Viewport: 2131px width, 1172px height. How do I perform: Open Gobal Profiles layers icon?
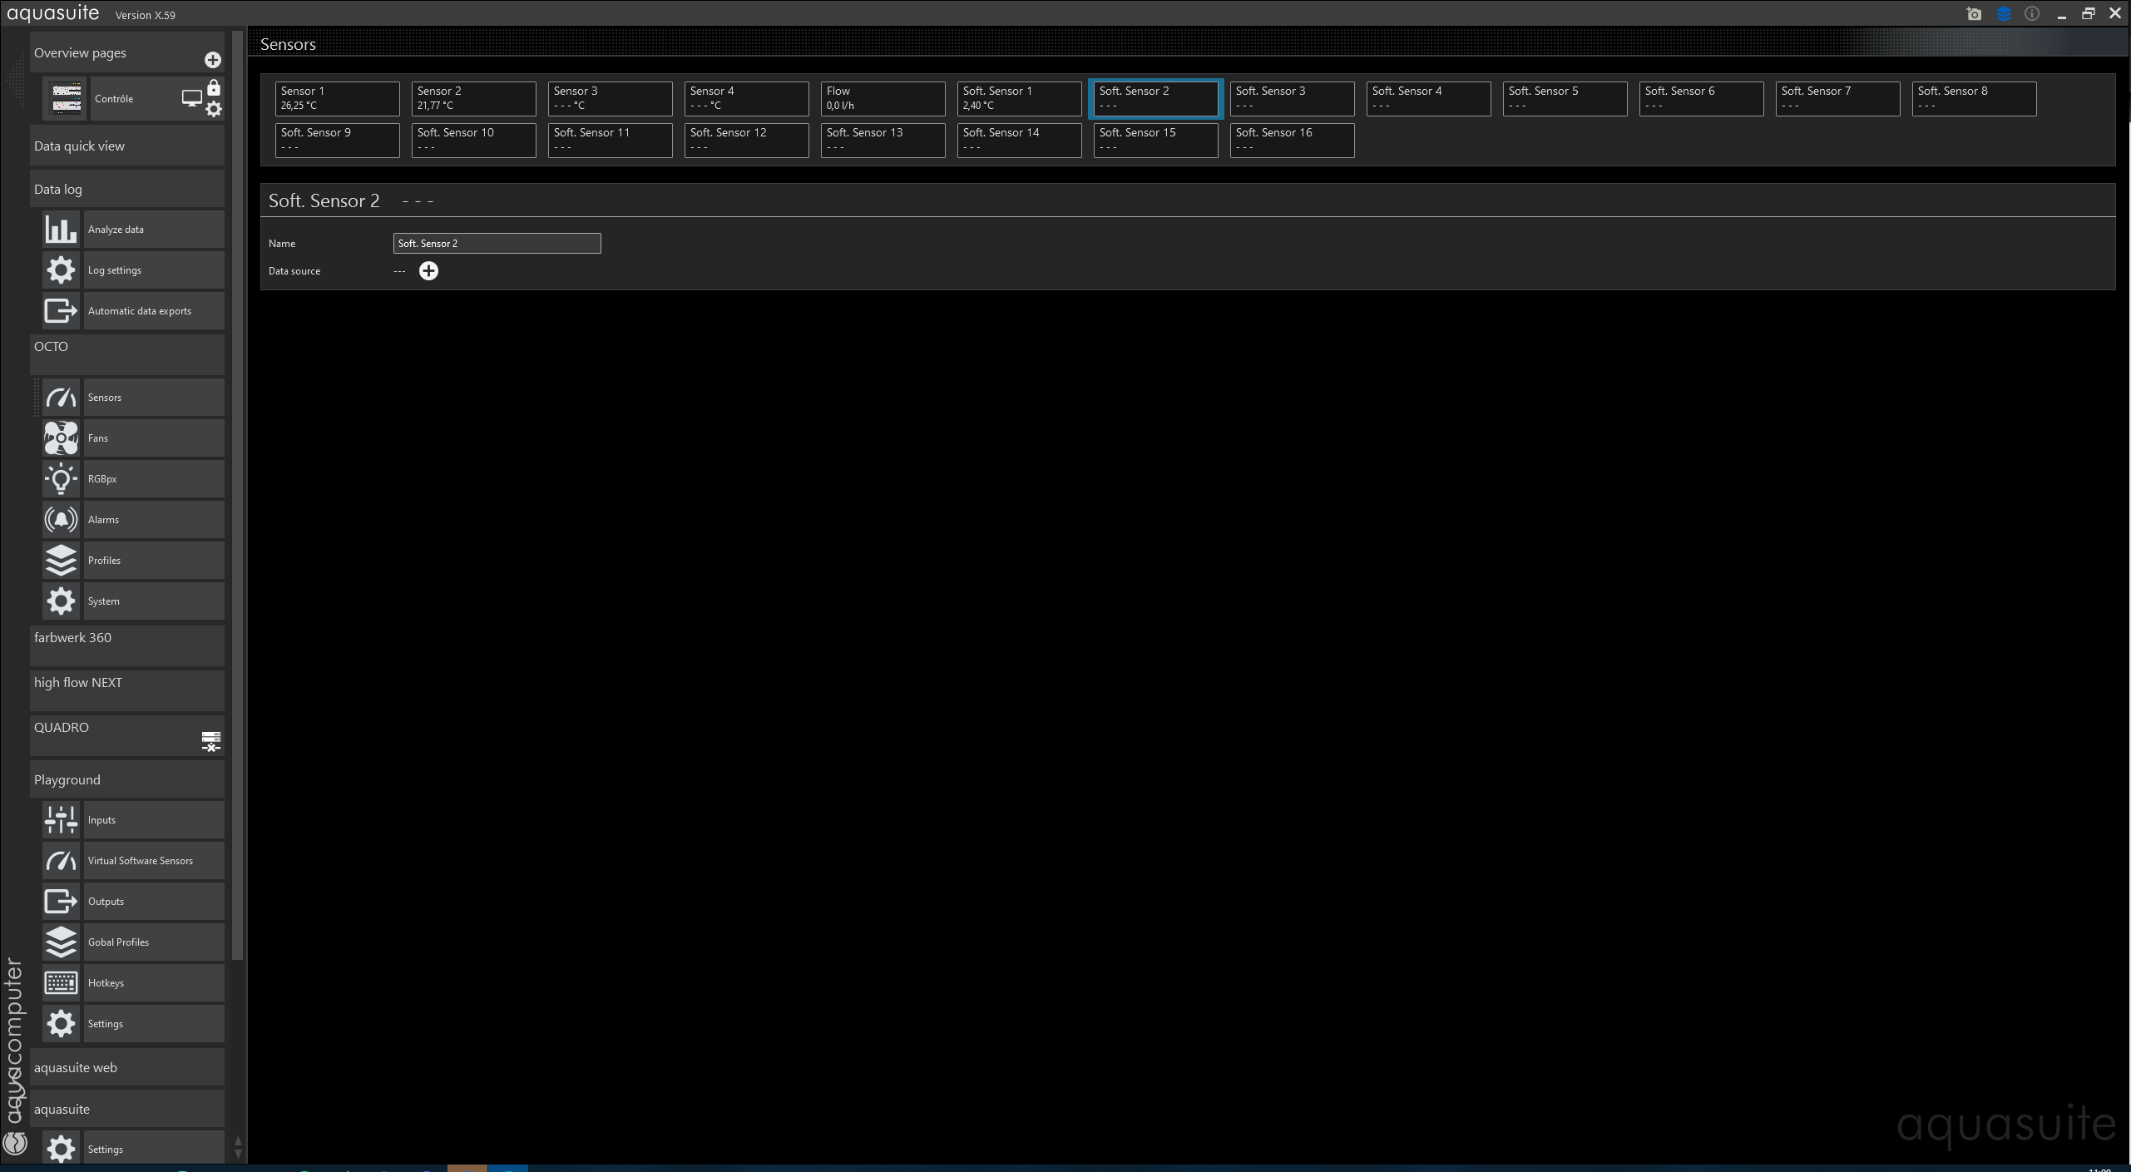61,942
